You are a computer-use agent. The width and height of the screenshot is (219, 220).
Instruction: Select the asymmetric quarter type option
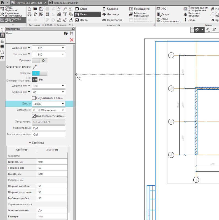[41, 79]
